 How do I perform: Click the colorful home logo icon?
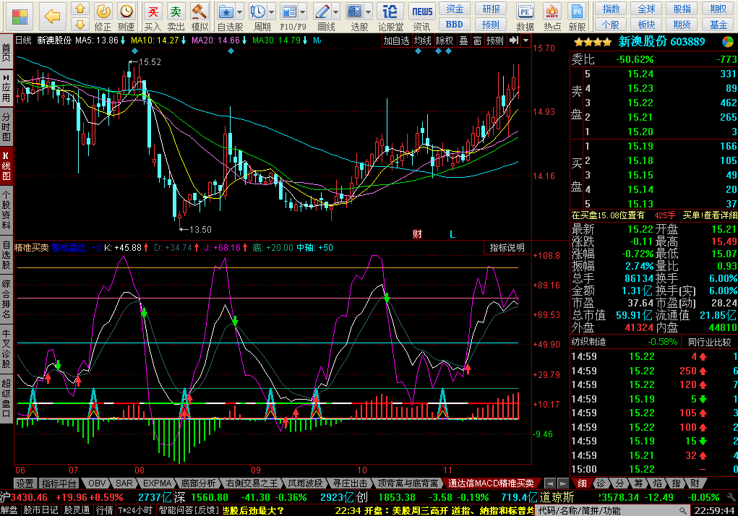pos(20,17)
